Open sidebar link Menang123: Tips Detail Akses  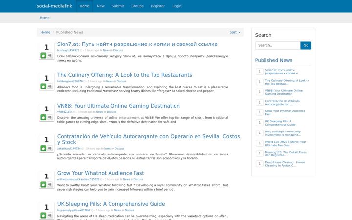[286, 154]
